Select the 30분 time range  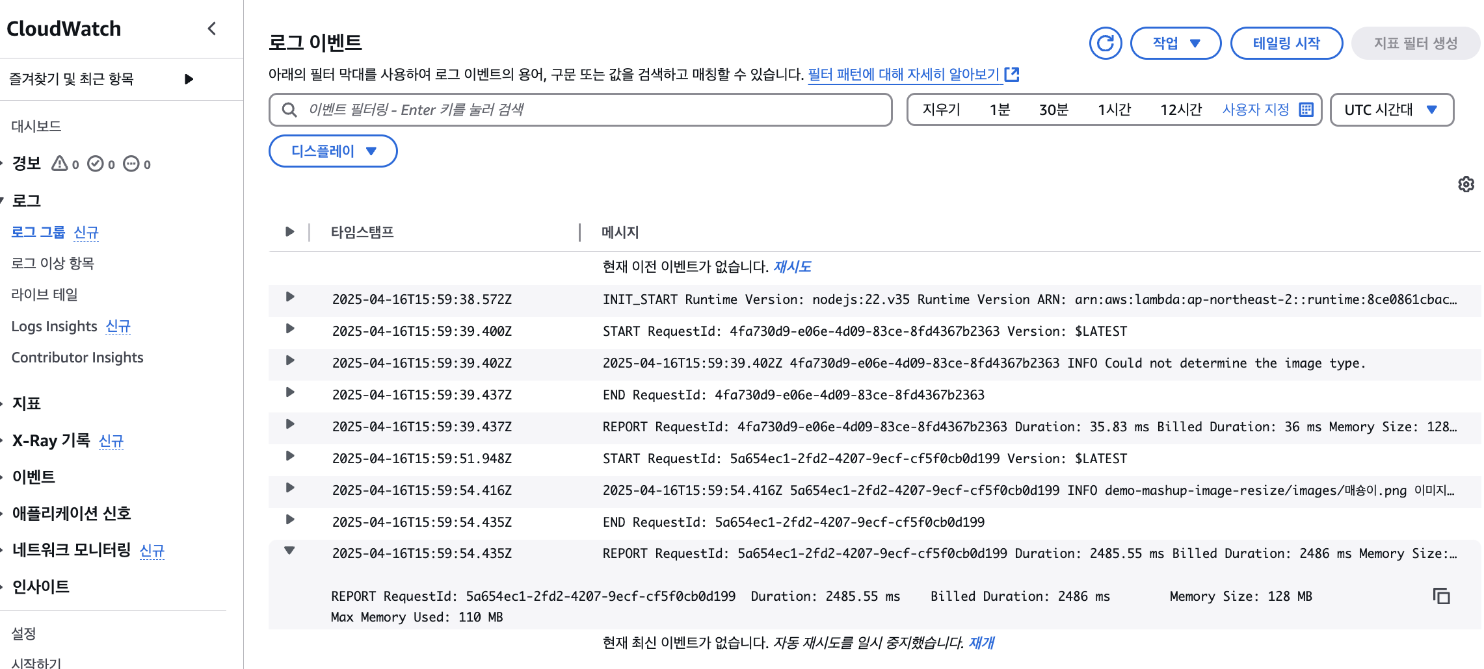pos(1053,109)
